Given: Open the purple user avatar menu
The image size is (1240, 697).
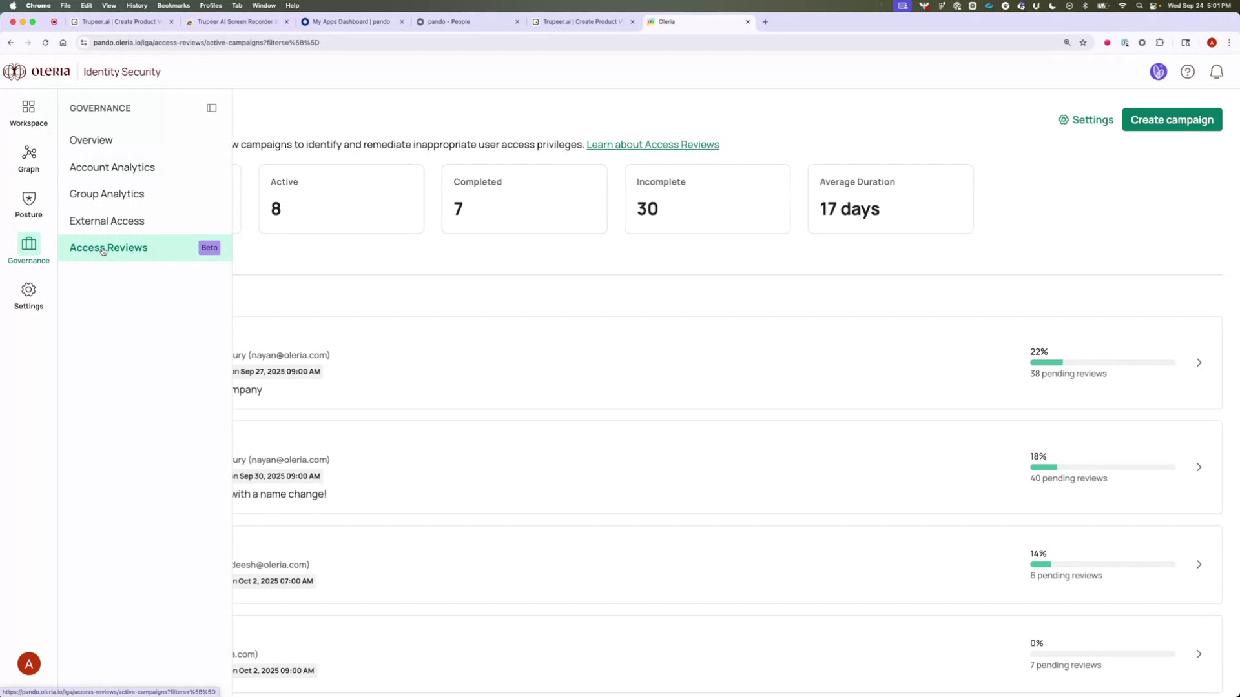Looking at the screenshot, I should 1159,72.
